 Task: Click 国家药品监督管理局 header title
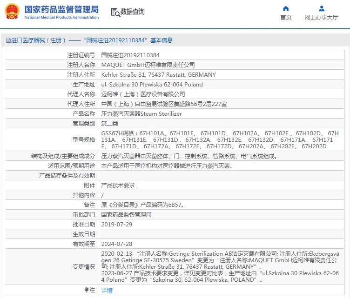(61, 9)
